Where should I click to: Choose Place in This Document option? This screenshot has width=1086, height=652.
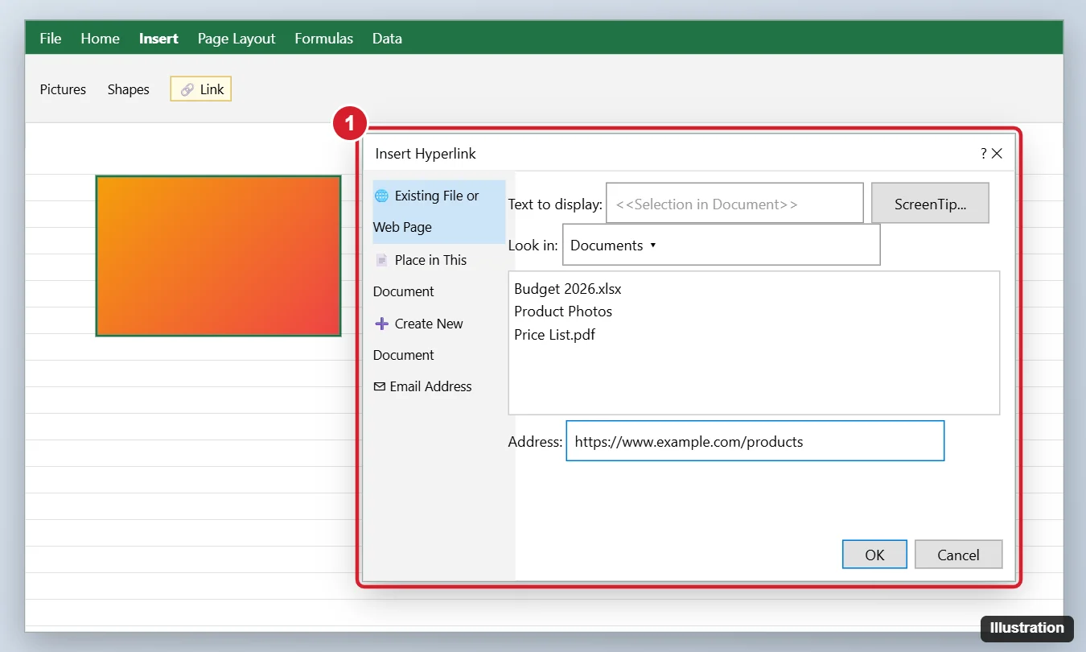tap(439, 275)
